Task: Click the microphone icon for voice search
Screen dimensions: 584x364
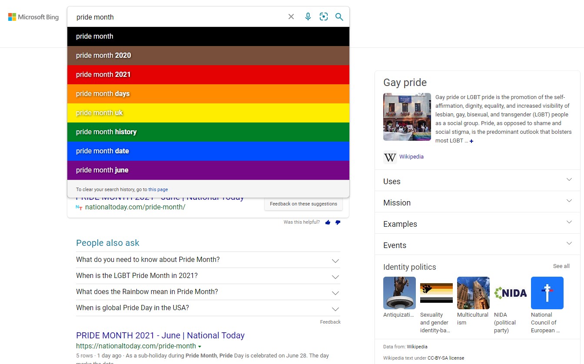Action: pyautogui.click(x=308, y=17)
